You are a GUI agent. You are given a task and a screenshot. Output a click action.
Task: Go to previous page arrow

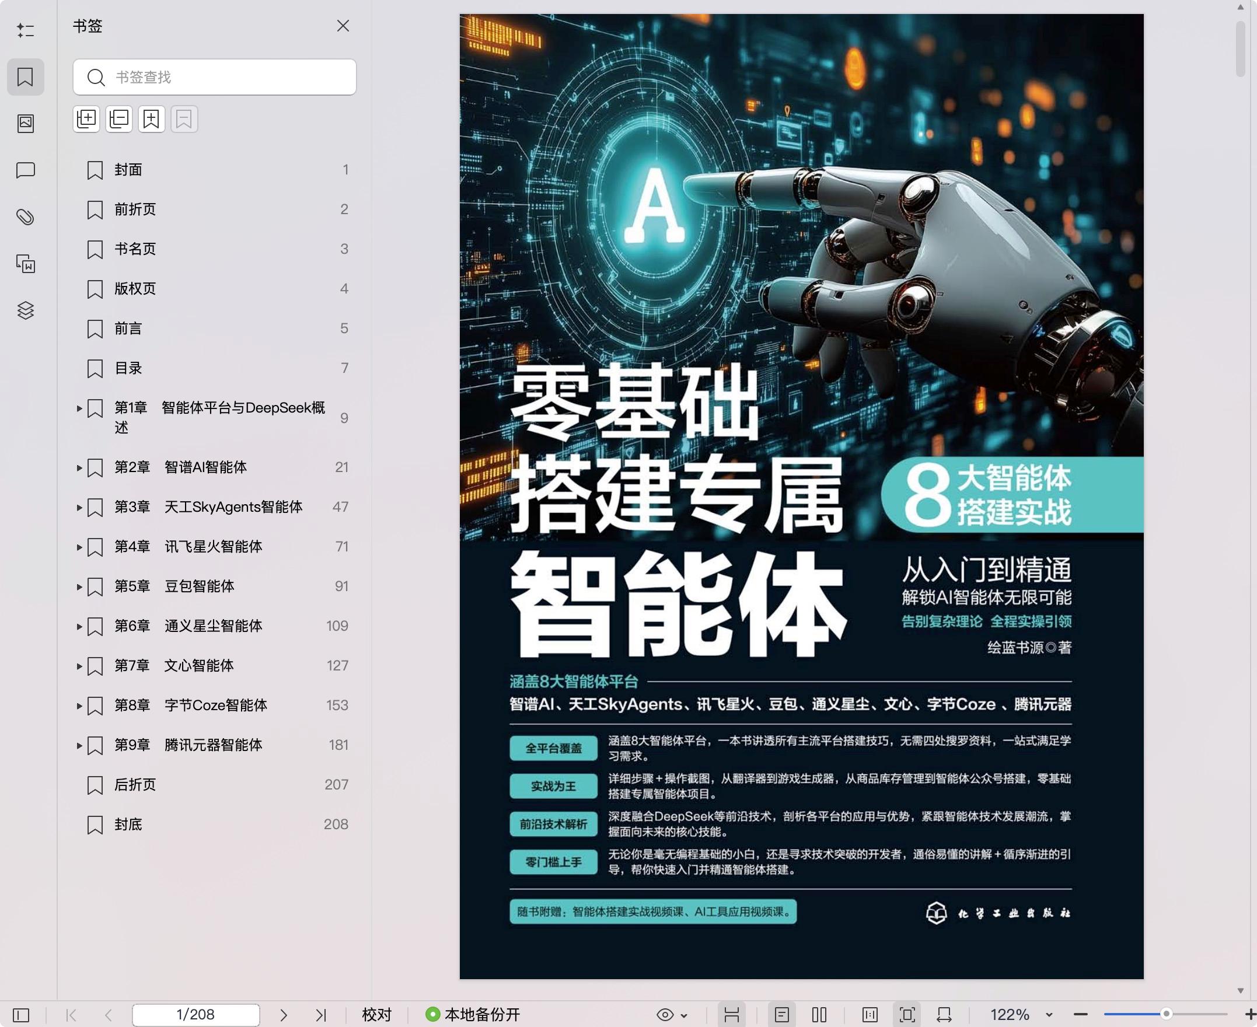click(x=108, y=1015)
